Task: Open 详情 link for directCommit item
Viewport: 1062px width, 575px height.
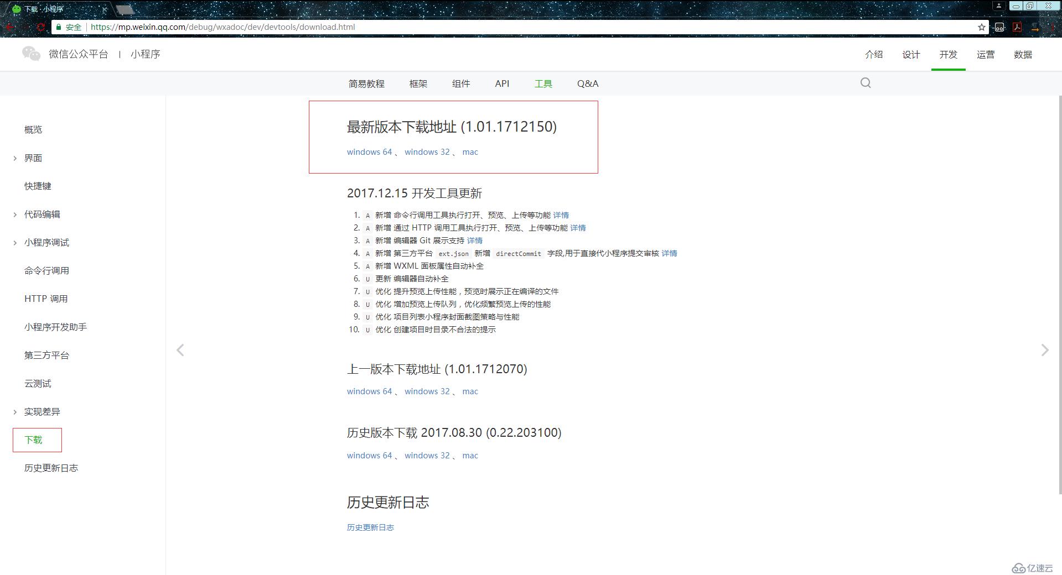Action: [669, 253]
